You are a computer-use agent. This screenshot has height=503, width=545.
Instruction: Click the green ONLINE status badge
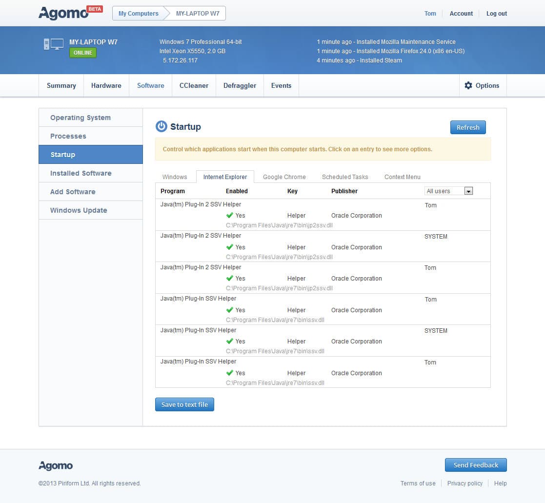point(83,53)
